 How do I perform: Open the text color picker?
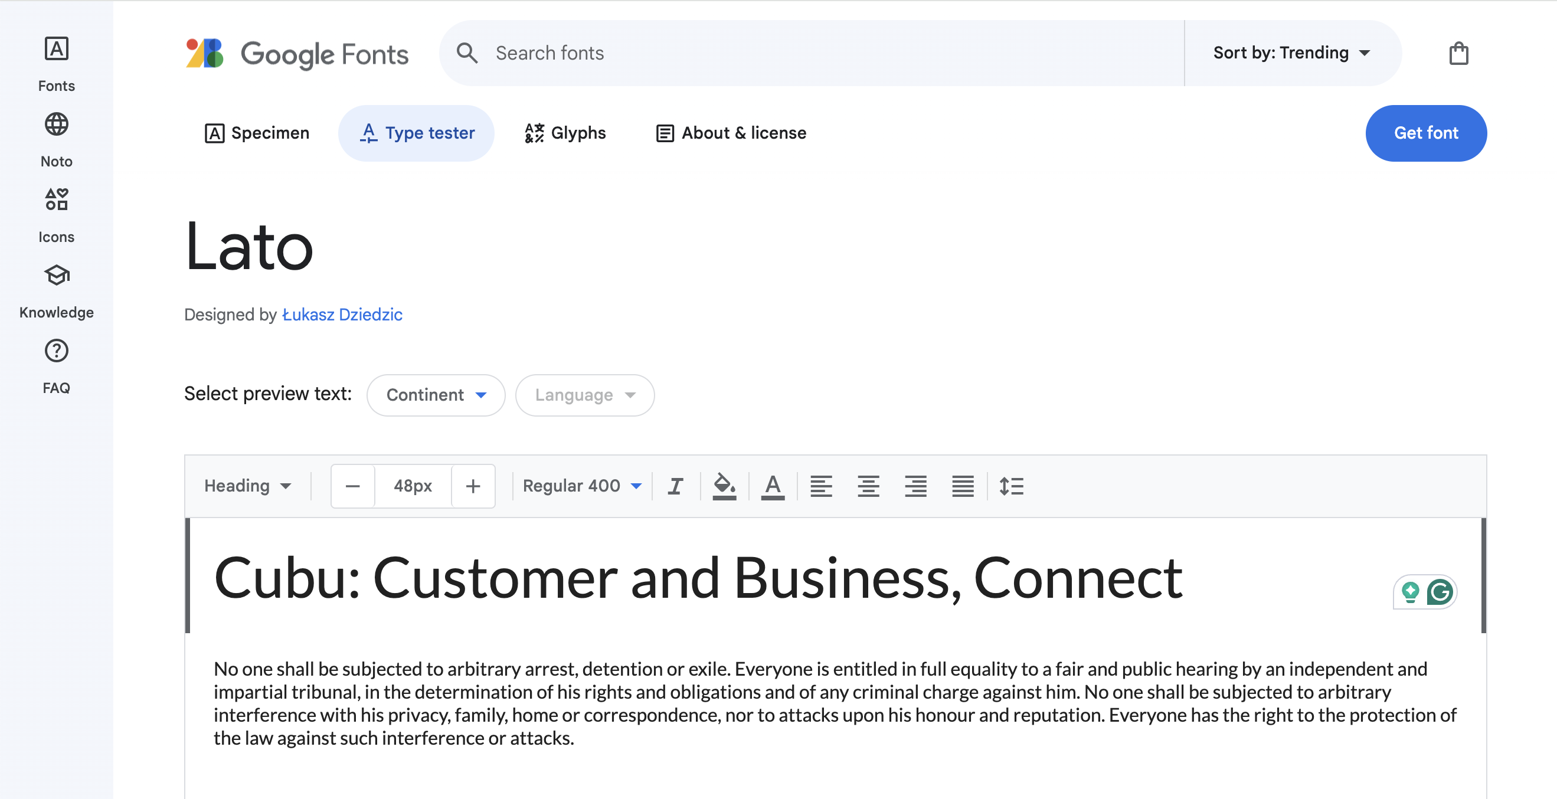pos(773,486)
